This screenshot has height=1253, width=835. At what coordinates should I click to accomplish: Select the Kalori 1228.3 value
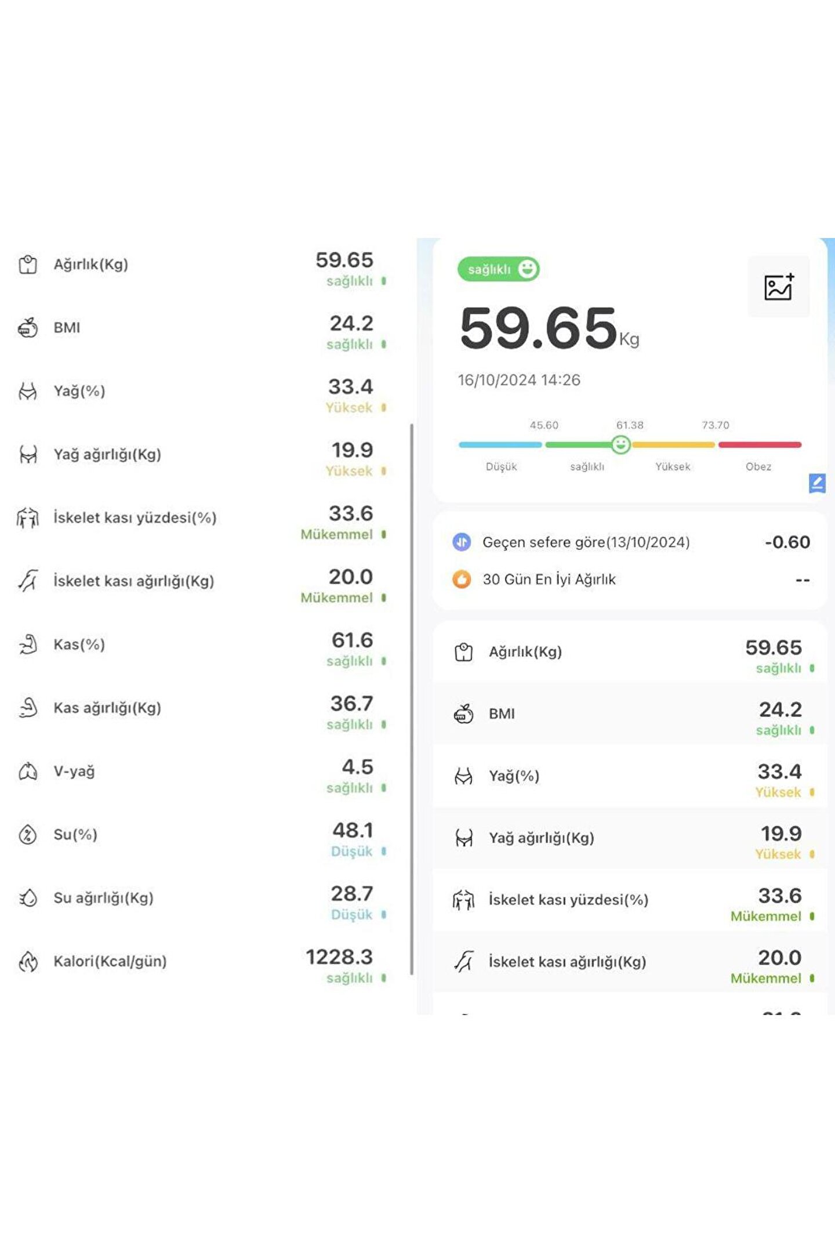point(339,957)
